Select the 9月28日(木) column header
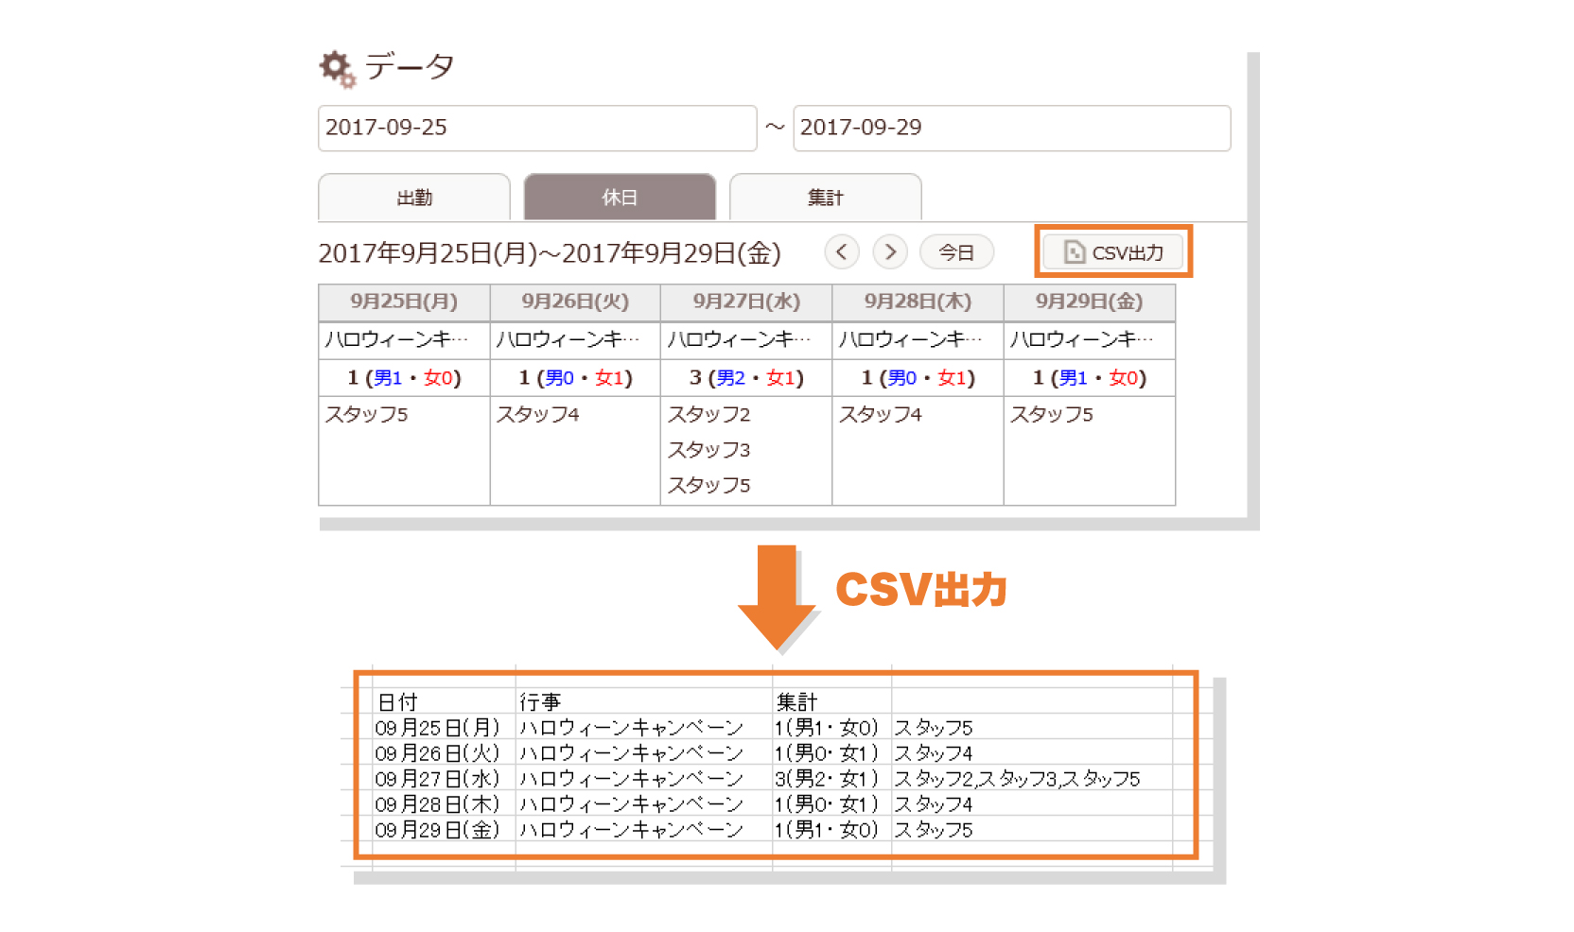This screenshot has height=932, width=1574. point(918,302)
